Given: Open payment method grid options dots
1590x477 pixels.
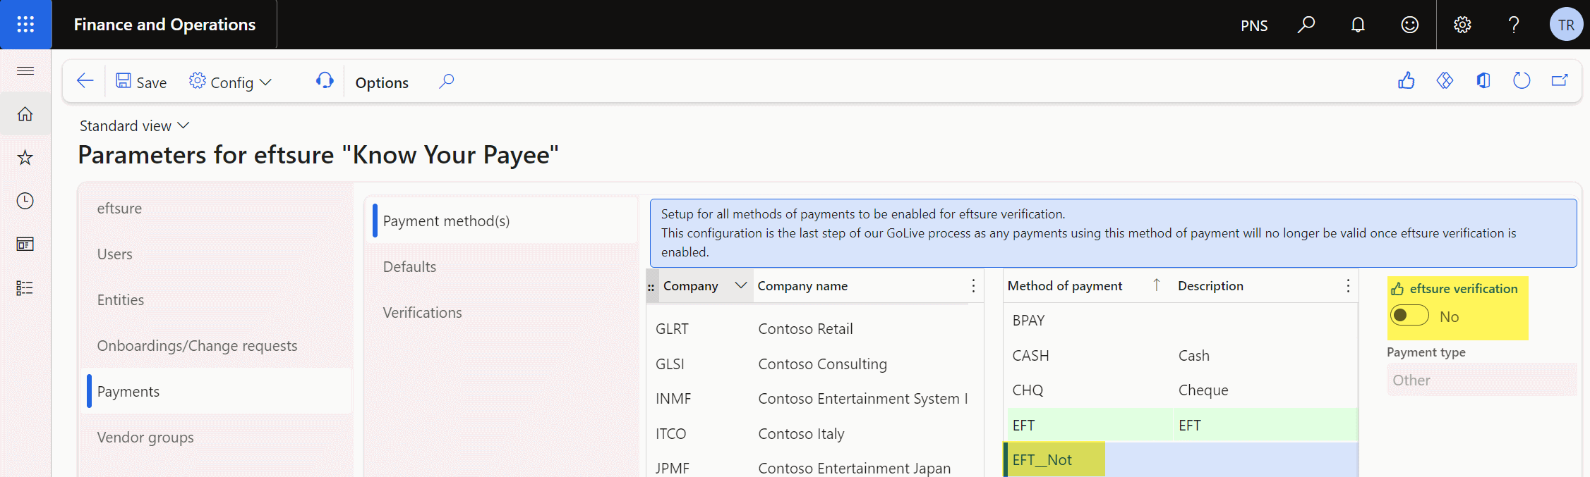Looking at the screenshot, I should pos(1348,285).
